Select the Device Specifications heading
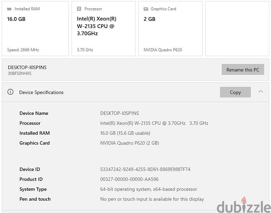The image size is (271, 213). coord(41,92)
